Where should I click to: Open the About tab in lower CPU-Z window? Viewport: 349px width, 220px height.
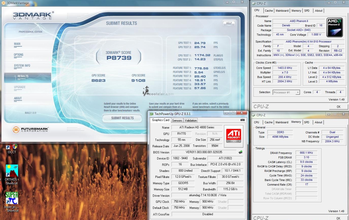[x=318, y=122]
